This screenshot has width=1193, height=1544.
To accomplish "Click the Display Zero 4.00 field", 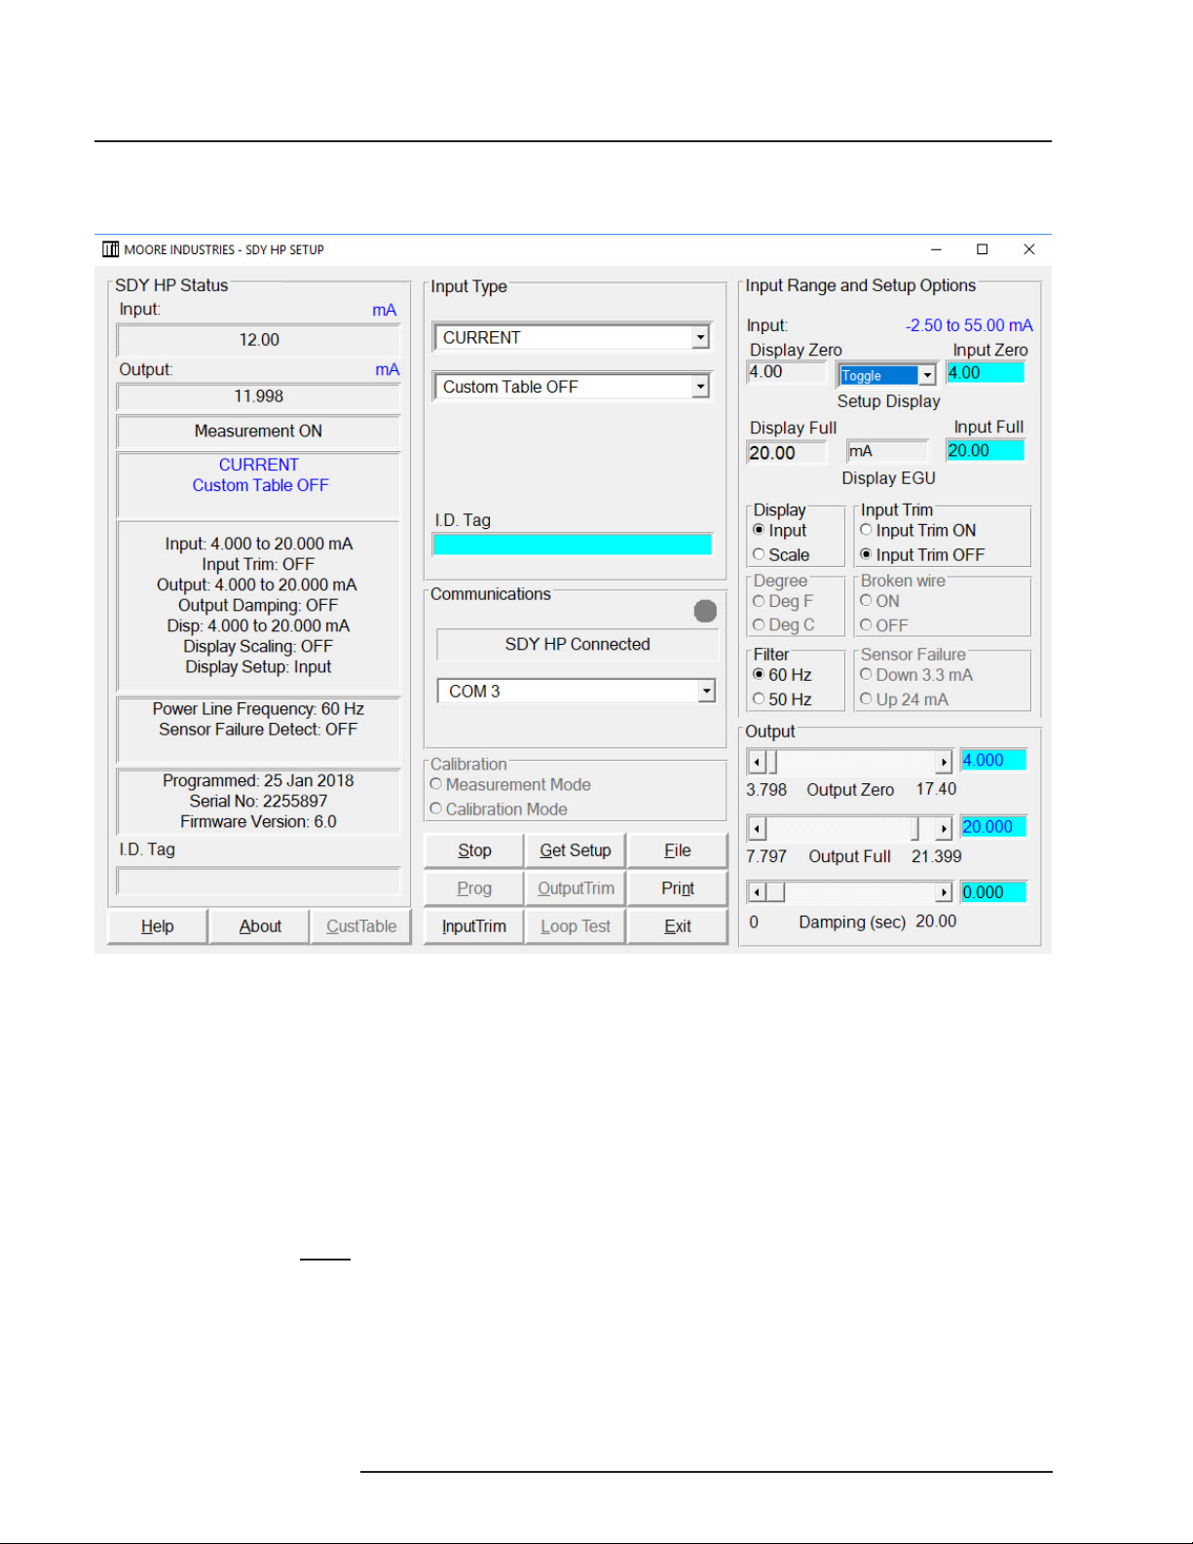I will click(x=787, y=372).
